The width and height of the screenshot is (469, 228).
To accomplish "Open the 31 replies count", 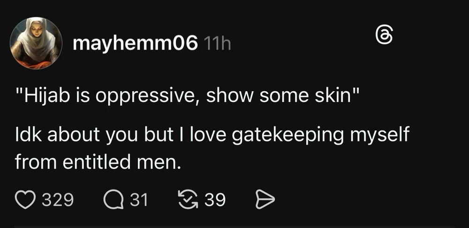I will pyautogui.click(x=138, y=200).
